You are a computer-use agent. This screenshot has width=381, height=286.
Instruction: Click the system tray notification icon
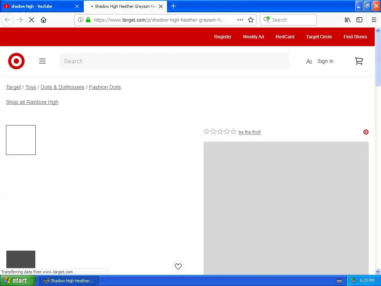(353, 281)
